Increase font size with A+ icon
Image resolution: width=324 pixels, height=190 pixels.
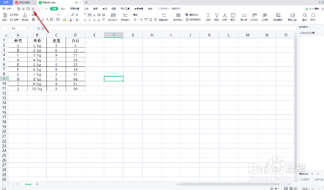pyautogui.click(x=73, y=15)
